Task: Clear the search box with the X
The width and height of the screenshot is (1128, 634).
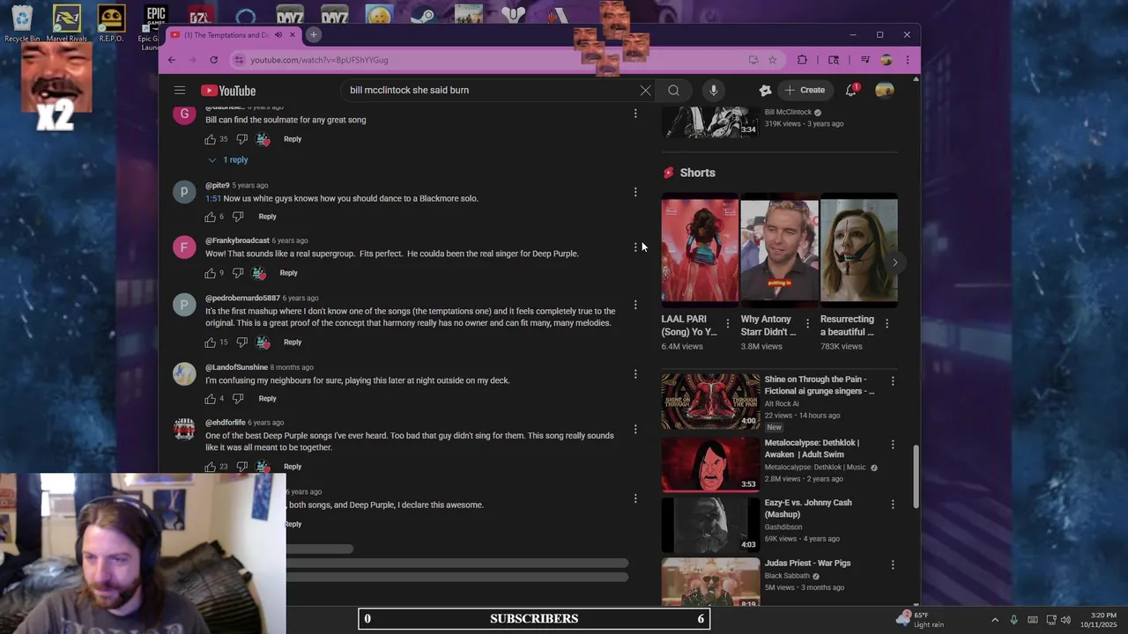Action: pyautogui.click(x=645, y=91)
